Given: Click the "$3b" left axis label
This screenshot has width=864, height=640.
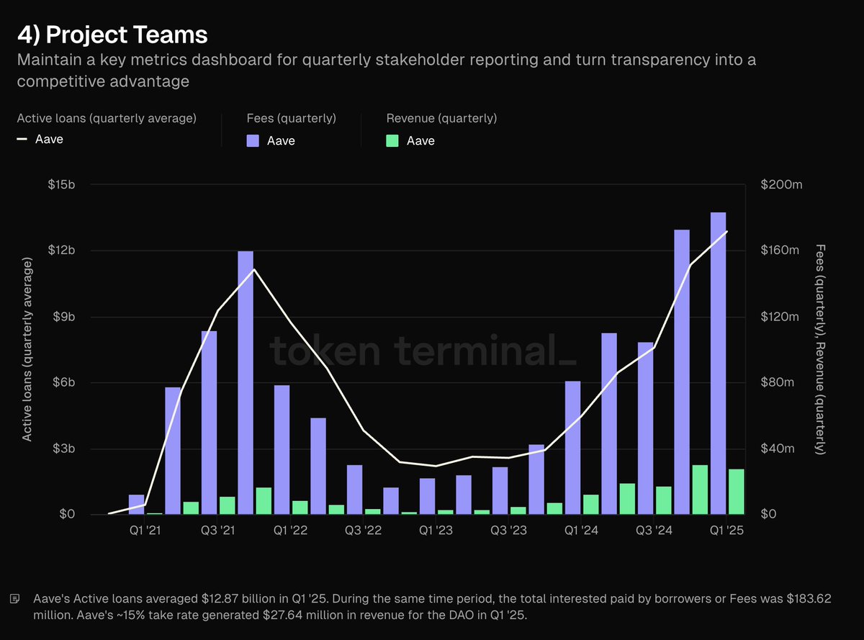Looking at the screenshot, I should pyautogui.click(x=63, y=449).
